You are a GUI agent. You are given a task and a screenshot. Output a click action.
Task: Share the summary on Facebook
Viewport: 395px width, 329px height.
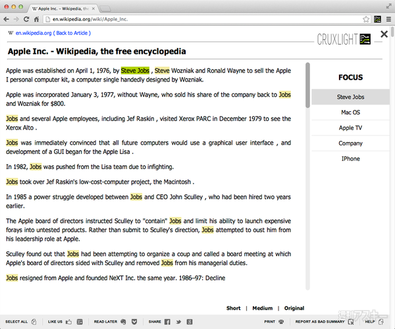(167, 322)
